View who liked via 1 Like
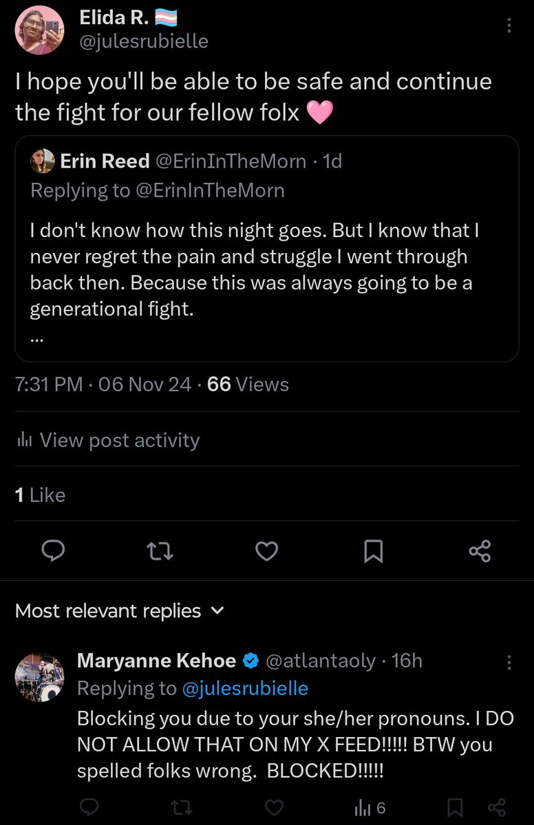Image resolution: width=534 pixels, height=825 pixels. pyautogui.click(x=40, y=495)
